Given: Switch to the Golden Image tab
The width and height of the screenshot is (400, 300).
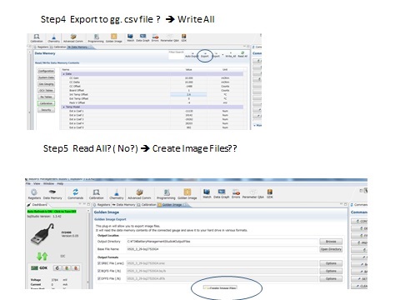Looking at the screenshot, I should click(x=172, y=205).
